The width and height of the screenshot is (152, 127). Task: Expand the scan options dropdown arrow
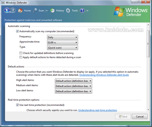(x=47, y=11)
